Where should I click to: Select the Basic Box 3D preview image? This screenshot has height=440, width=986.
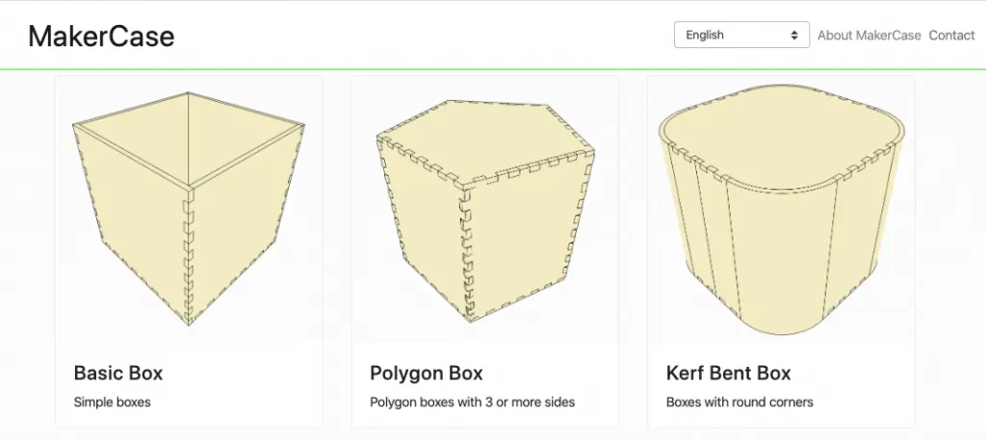click(189, 209)
